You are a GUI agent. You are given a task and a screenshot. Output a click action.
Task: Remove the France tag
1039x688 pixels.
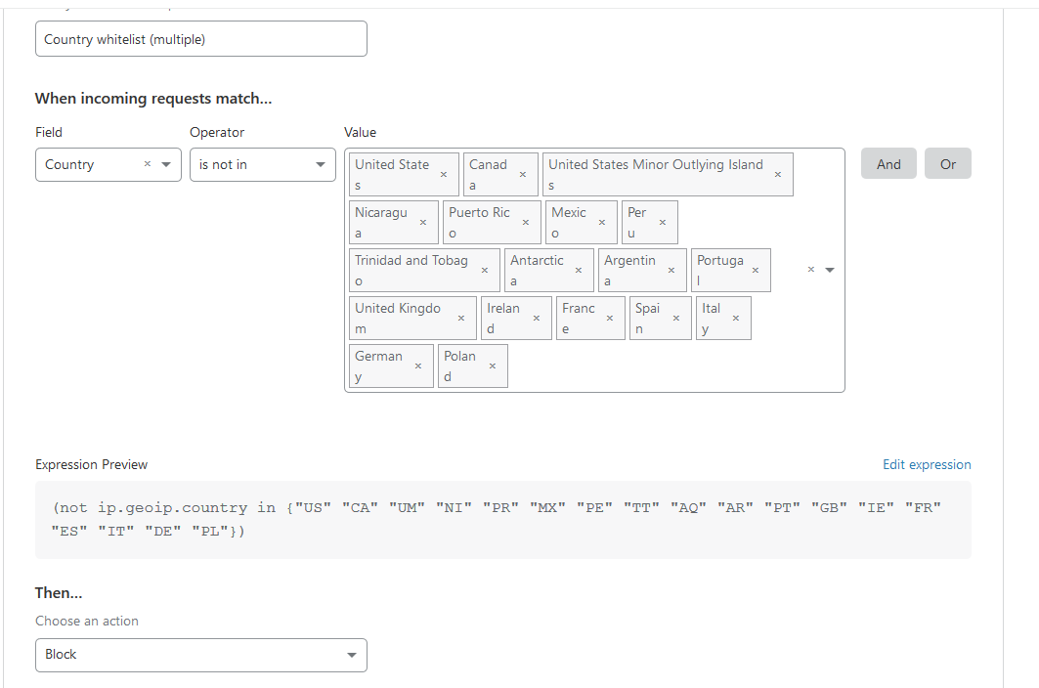point(609,319)
